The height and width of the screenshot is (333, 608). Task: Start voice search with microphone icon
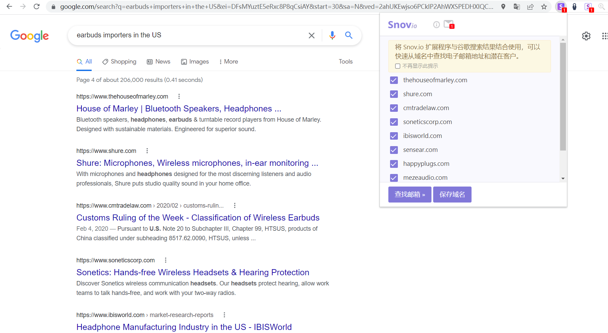point(332,35)
